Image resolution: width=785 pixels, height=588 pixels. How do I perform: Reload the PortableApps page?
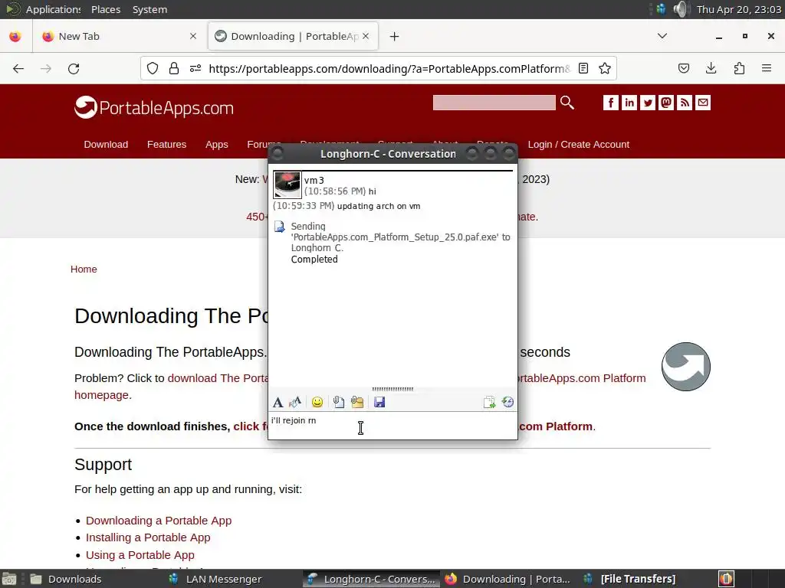pos(74,68)
